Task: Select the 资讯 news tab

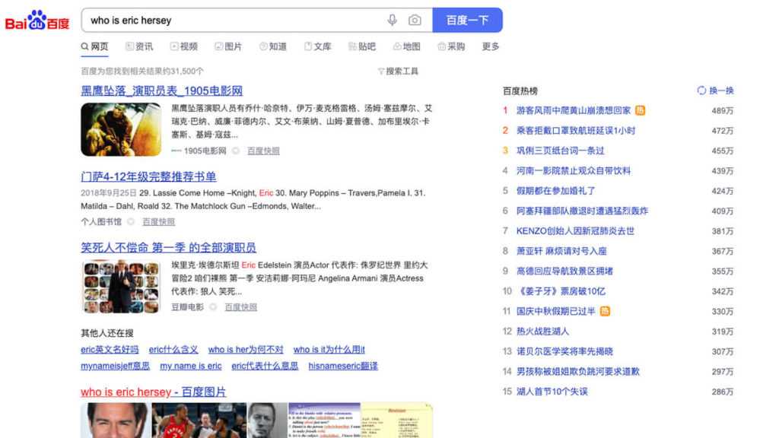Action: pyautogui.click(x=139, y=46)
